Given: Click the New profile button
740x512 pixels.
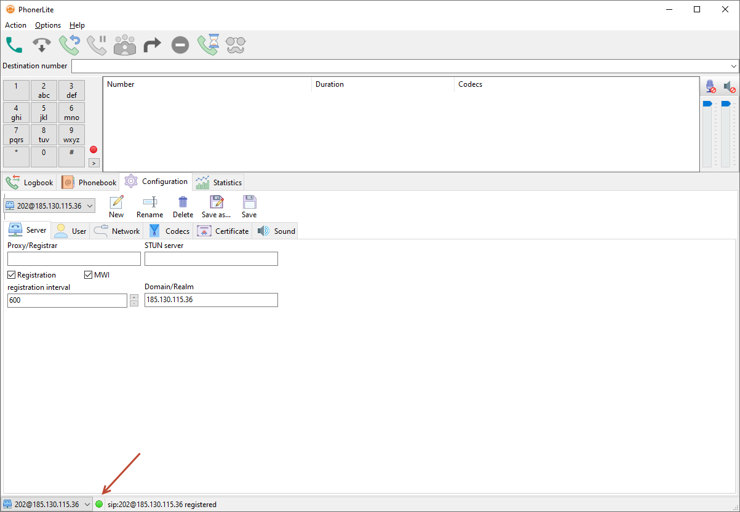Looking at the screenshot, I should [116, 207].
